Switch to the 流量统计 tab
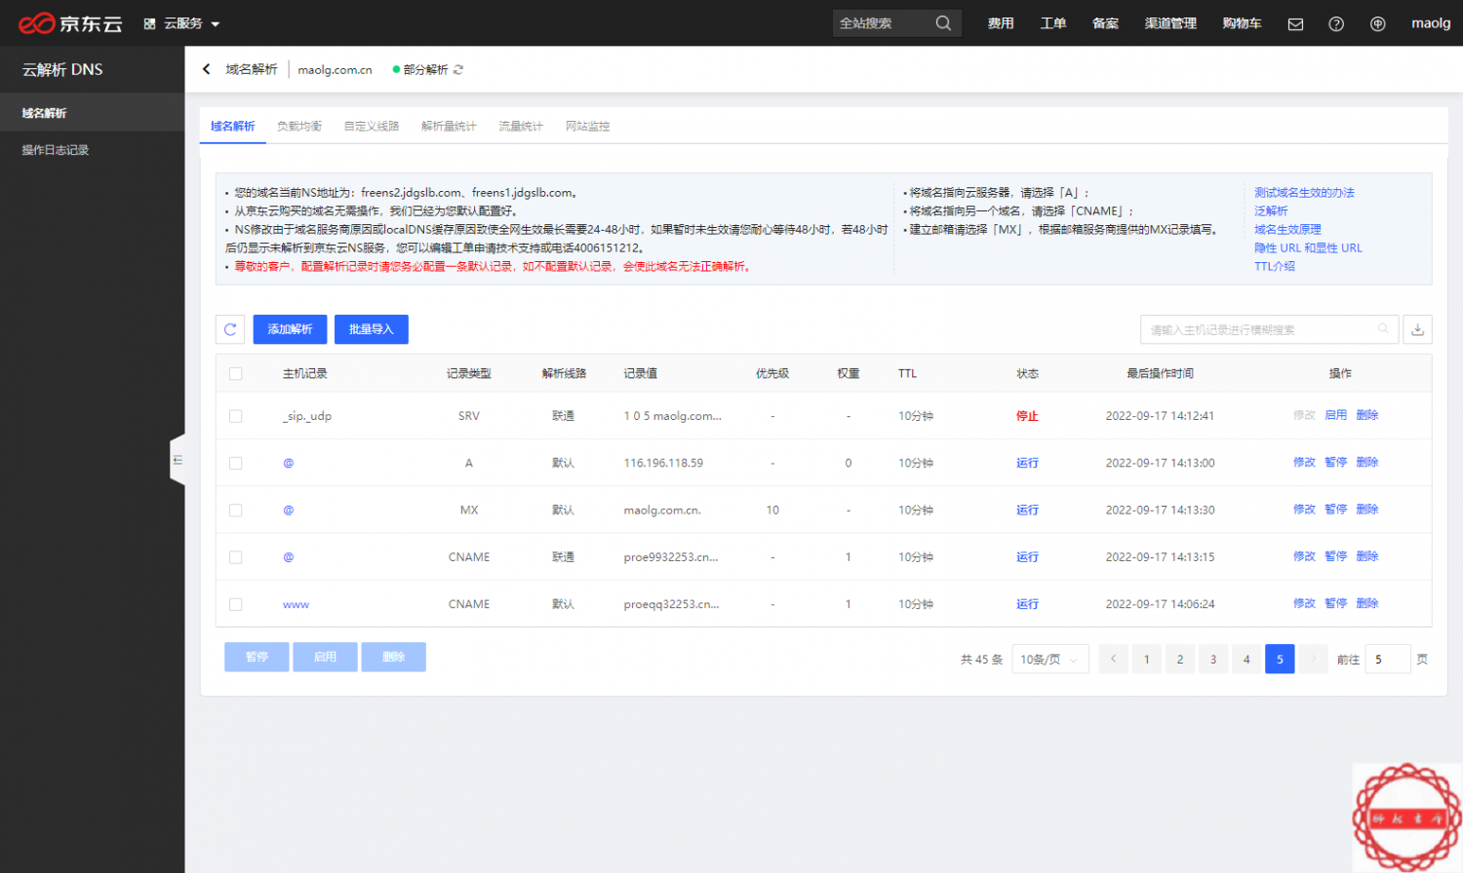 pyautogui.click(x=521, y=127)
